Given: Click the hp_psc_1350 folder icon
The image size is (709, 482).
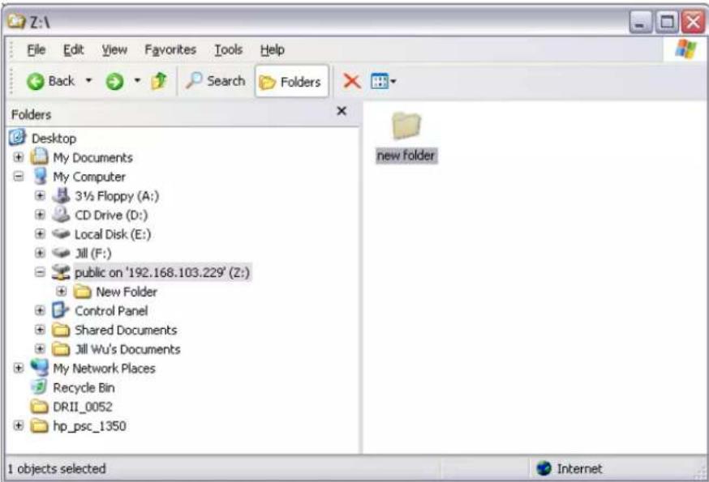Looking at the screenshot, I should coord(39,426).
